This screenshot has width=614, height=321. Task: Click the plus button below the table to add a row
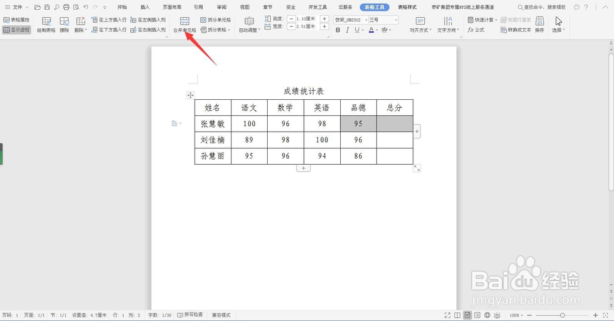pyautogui.click(x=303, y=168)
